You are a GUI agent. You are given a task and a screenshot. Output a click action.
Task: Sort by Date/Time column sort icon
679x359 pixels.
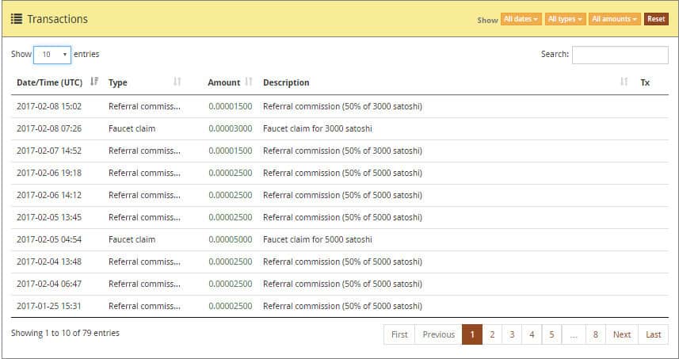point(94,82)
